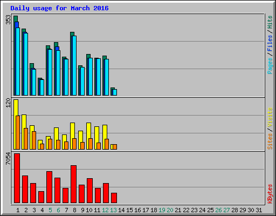Viewport: 276px width, 216px height.
Task: Click the cyan Pages bar for day 4
Action: pyautogui.click(x=42, y=87)
